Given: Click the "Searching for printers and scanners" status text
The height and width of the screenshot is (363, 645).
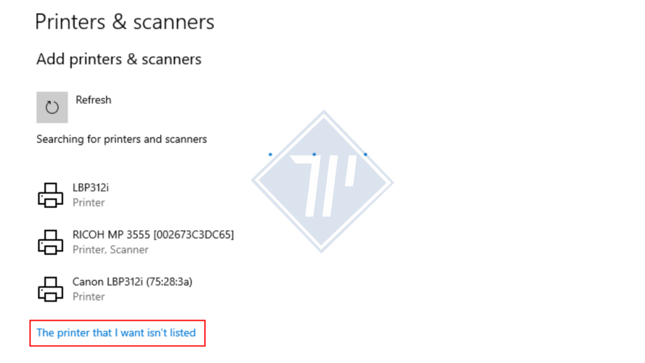Looking at the screenshot, I should [x=122, y=139].
